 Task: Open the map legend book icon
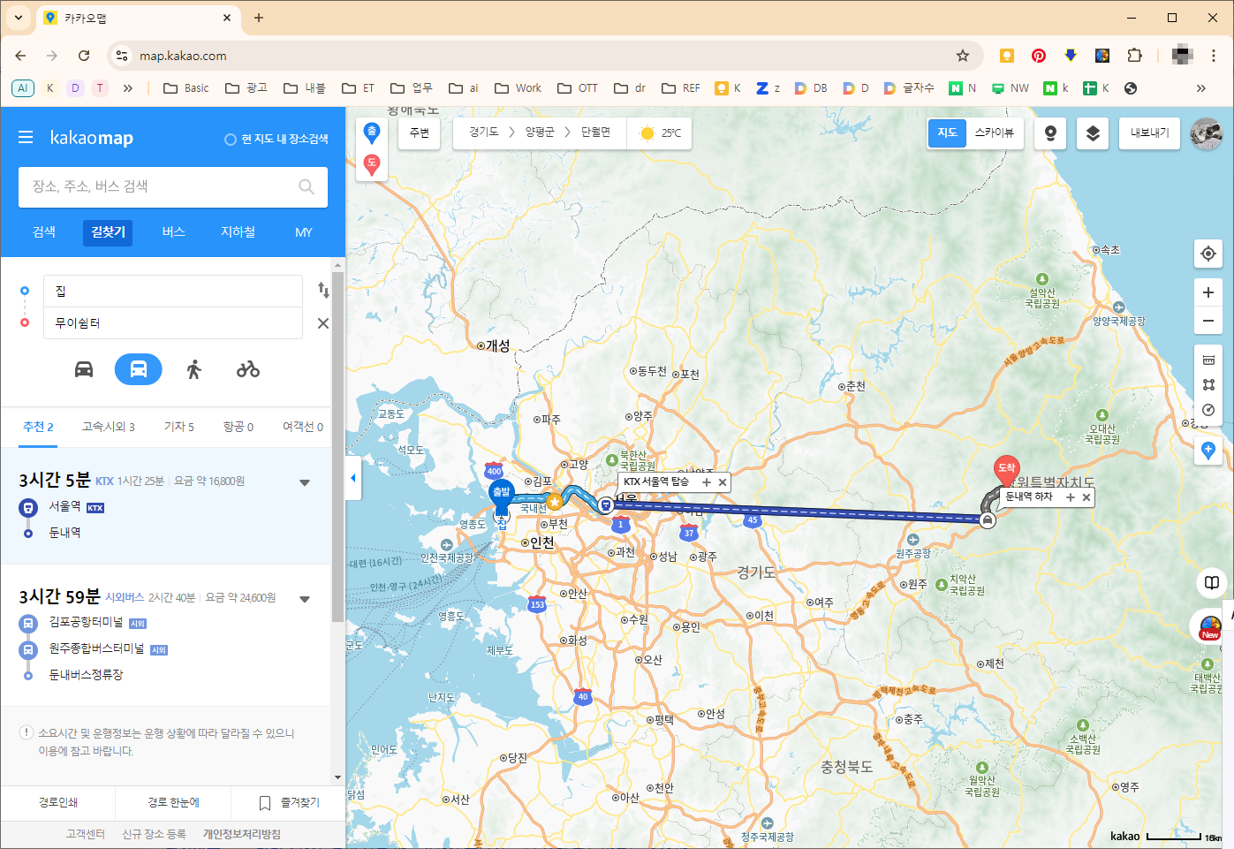click(1212, 582)
